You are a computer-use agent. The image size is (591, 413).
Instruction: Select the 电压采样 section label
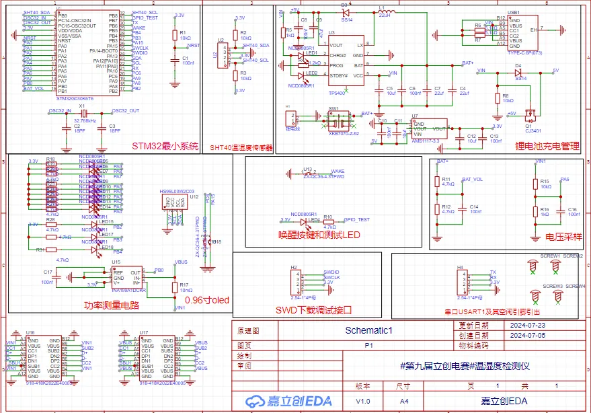(563, 237)
